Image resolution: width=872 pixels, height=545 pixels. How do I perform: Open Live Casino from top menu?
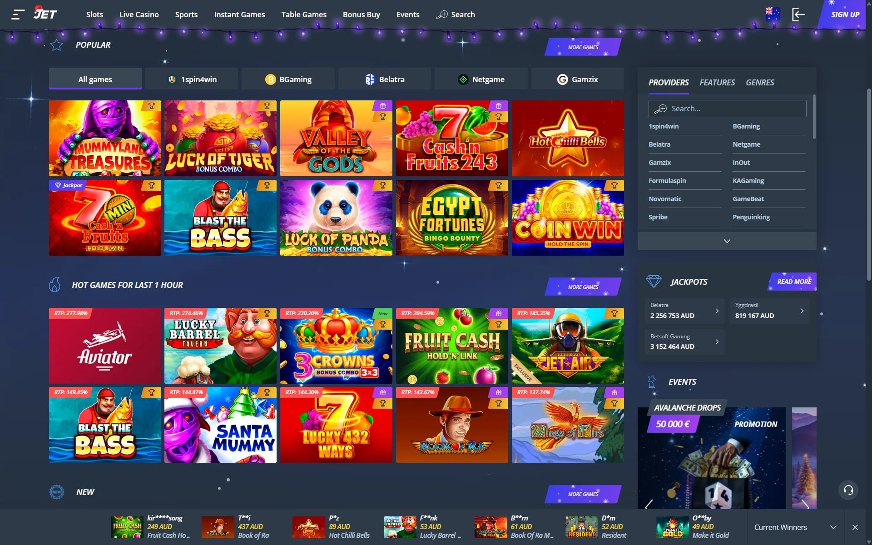click(x=139, y=15)
